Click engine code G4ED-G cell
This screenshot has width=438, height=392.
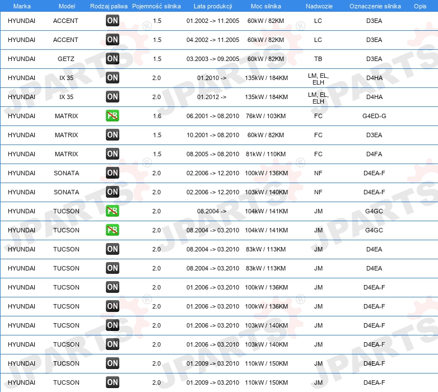point(374,116)
